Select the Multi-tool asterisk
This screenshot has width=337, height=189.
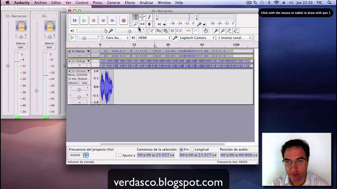click(149, 24)
